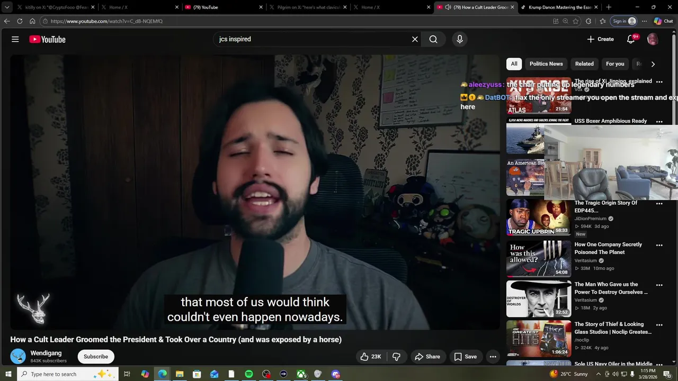Open Spotify from the taskbar
The image size is (678, 381).
pos(249,374)
